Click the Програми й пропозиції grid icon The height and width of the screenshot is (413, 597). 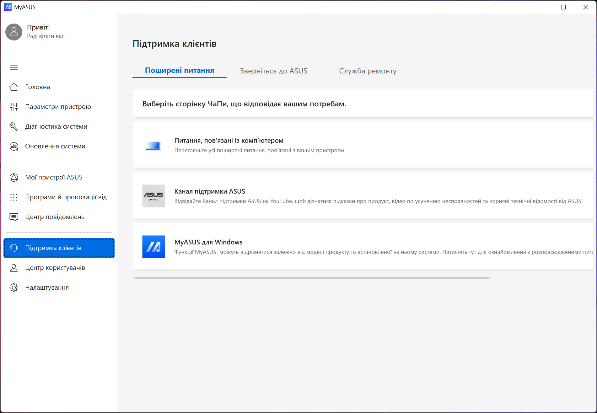14,197
